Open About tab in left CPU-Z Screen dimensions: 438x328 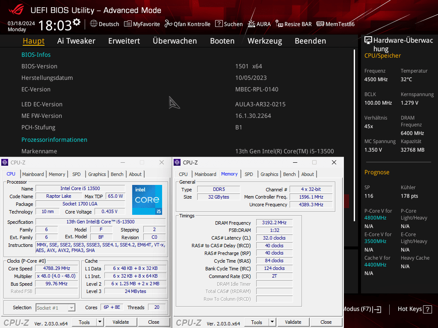pos(135,174)
